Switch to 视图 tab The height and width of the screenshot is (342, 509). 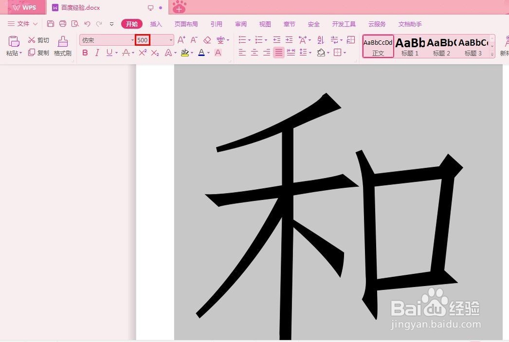coord(265,24)
